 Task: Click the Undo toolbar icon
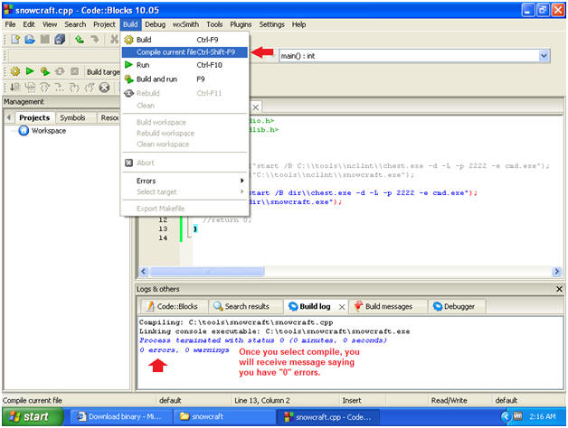[x=80, y=39]
